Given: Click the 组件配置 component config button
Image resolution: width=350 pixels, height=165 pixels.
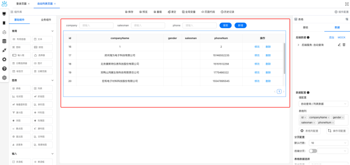Looking at the screenshot, I should point(342,12).
